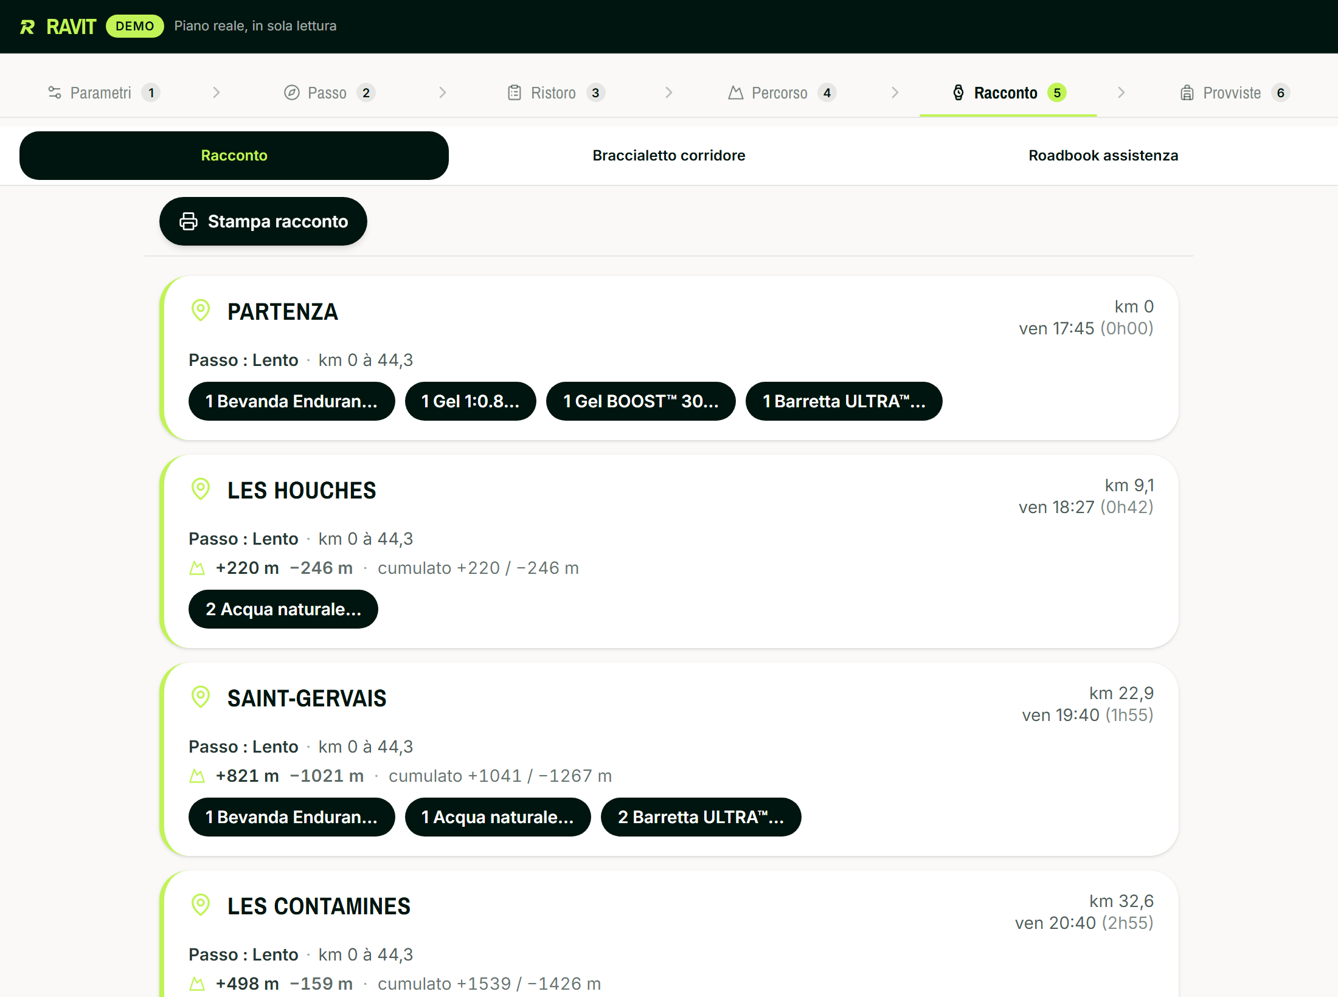Click the Passo compass icon
The image size is (1338, 997).
coord(292,92)
